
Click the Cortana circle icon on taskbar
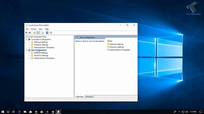(x=8, y=112)
